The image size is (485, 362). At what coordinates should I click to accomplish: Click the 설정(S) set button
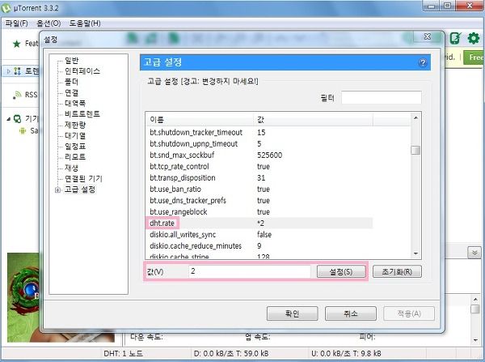coord(341,272)
